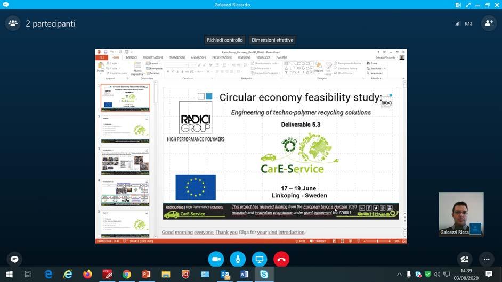This screenshot has width=502, height=282.
Task: Click the Save icon in PowerPoint toolbar
Action: click(106, 52)
